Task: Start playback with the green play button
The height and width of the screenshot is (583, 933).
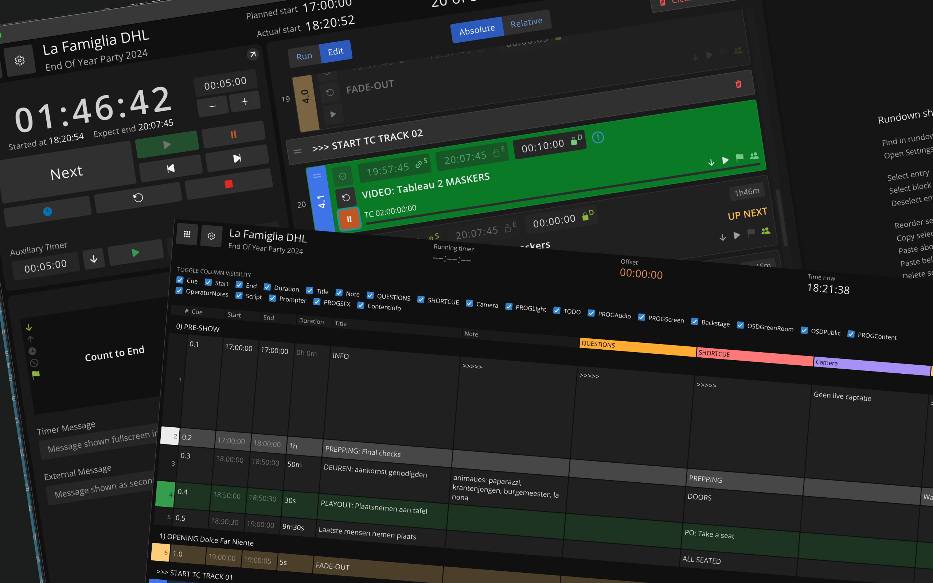Action: coord(167,145)
